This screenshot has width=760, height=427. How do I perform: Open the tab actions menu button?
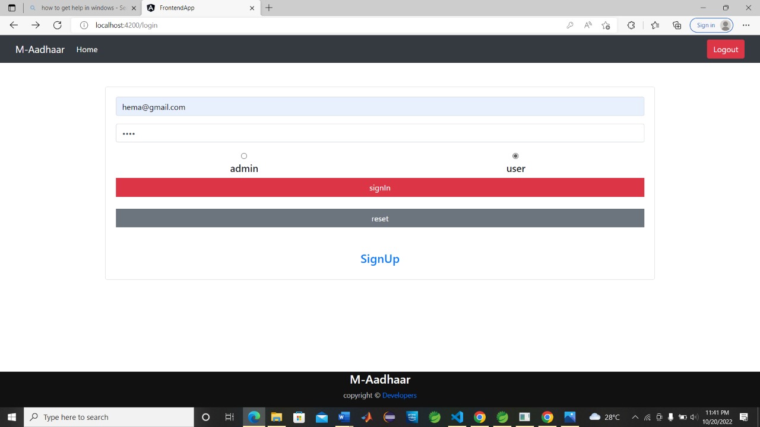click(x=11, y=8)
